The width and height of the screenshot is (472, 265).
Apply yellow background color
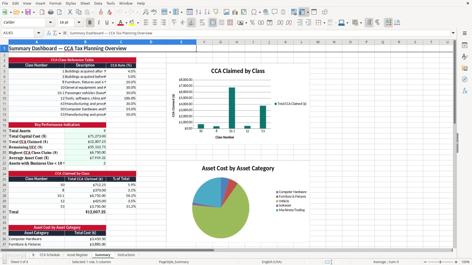click(x=132, y=23)
